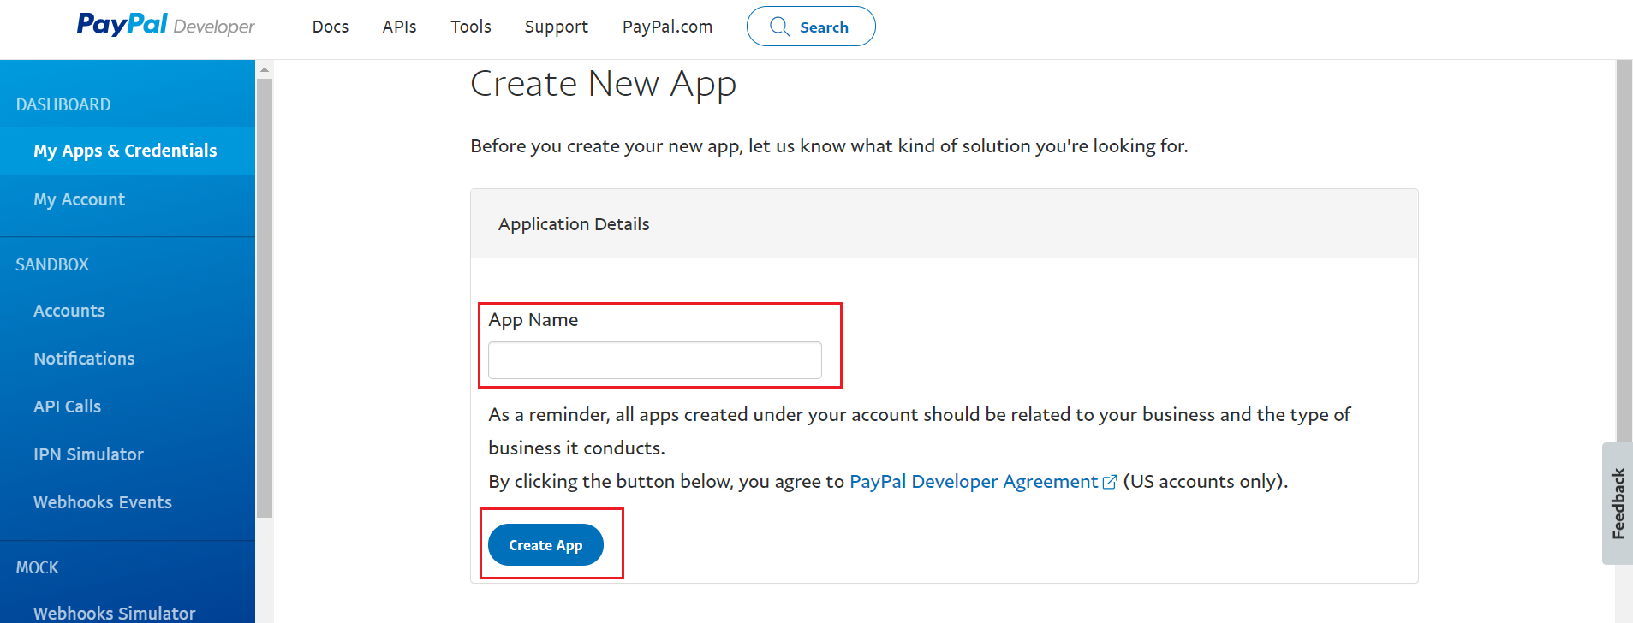This screenshot has height=623, width=1633.
Task: Click the MOCK section heading
Action: tap(38, 567)
